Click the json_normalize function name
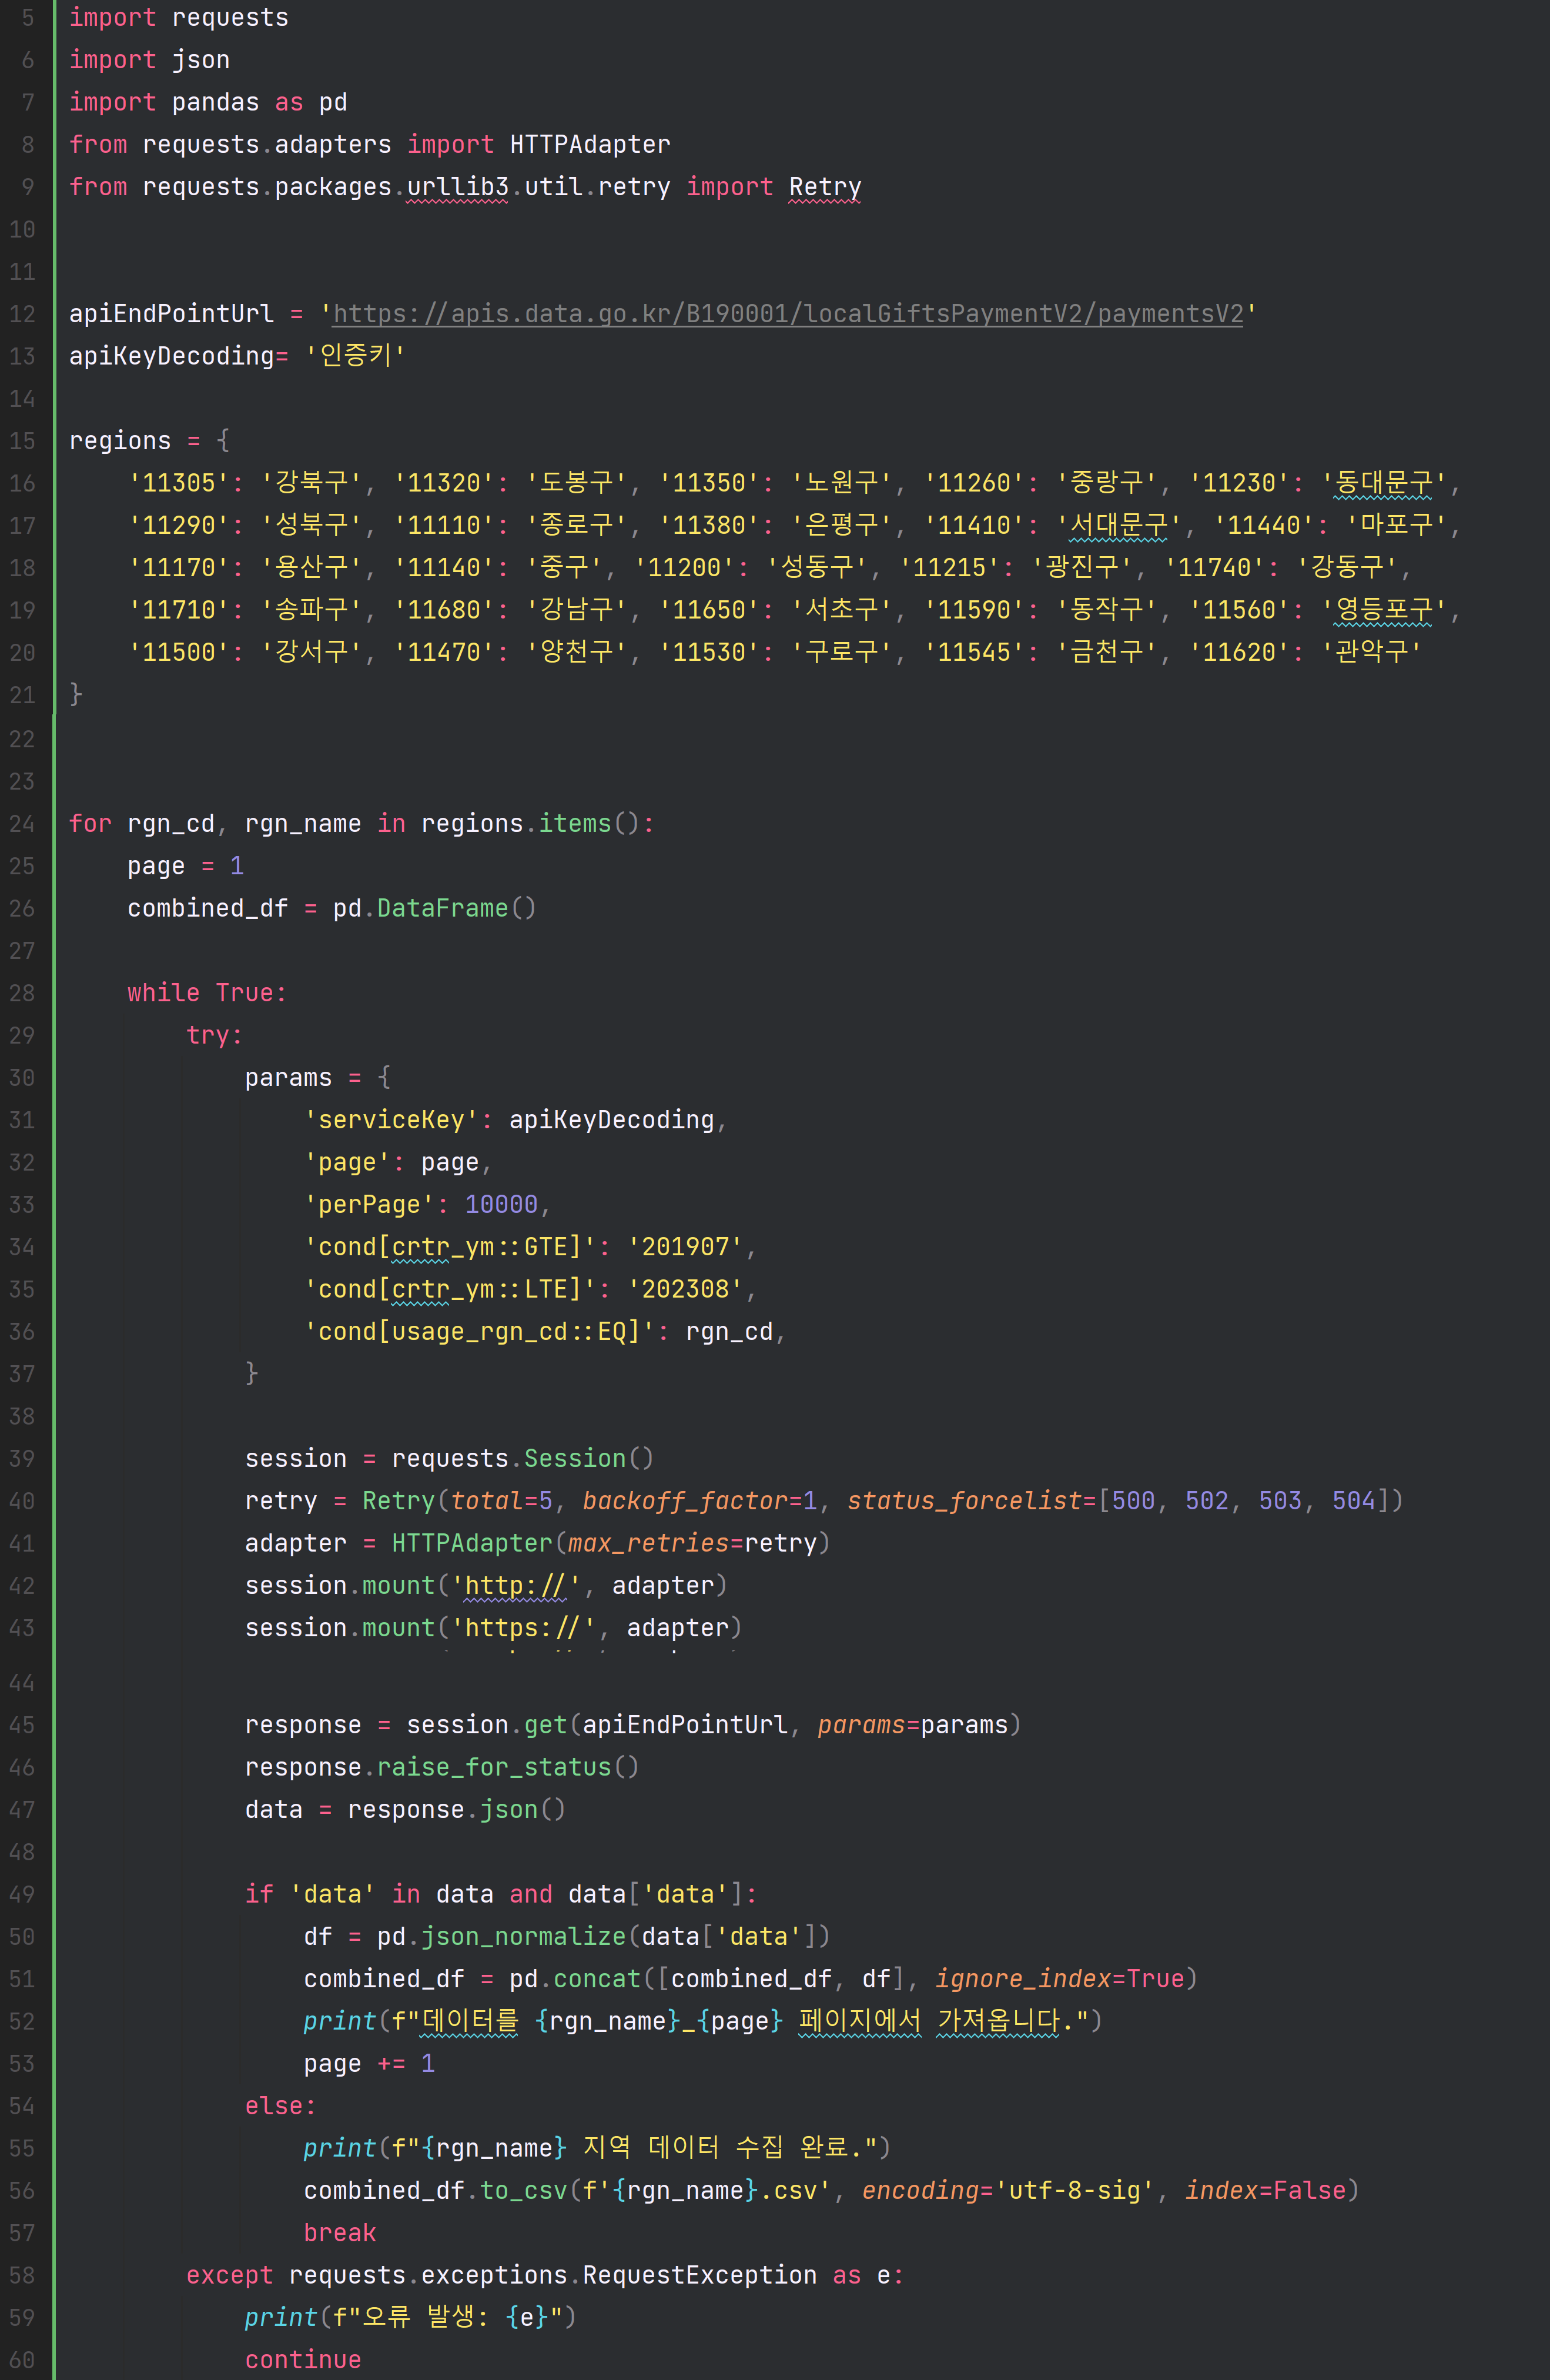 pyautogui.click(x=523, y=1936)
